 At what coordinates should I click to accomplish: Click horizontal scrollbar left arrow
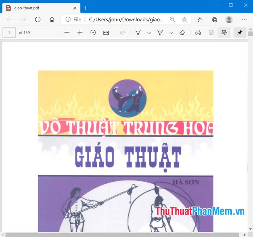click(3, 234)
